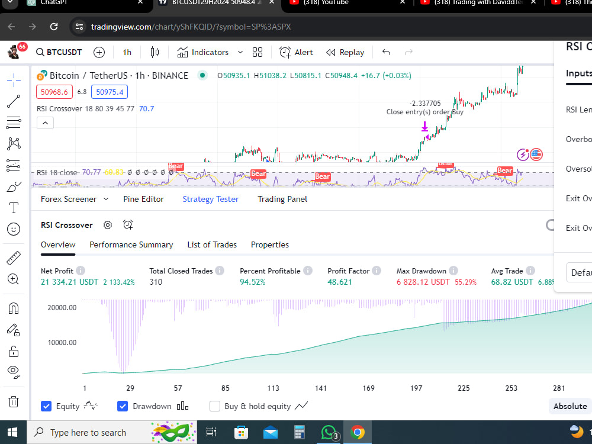Collapse the chart legend with the arrow
592x444 pixels.
(45, 123)
